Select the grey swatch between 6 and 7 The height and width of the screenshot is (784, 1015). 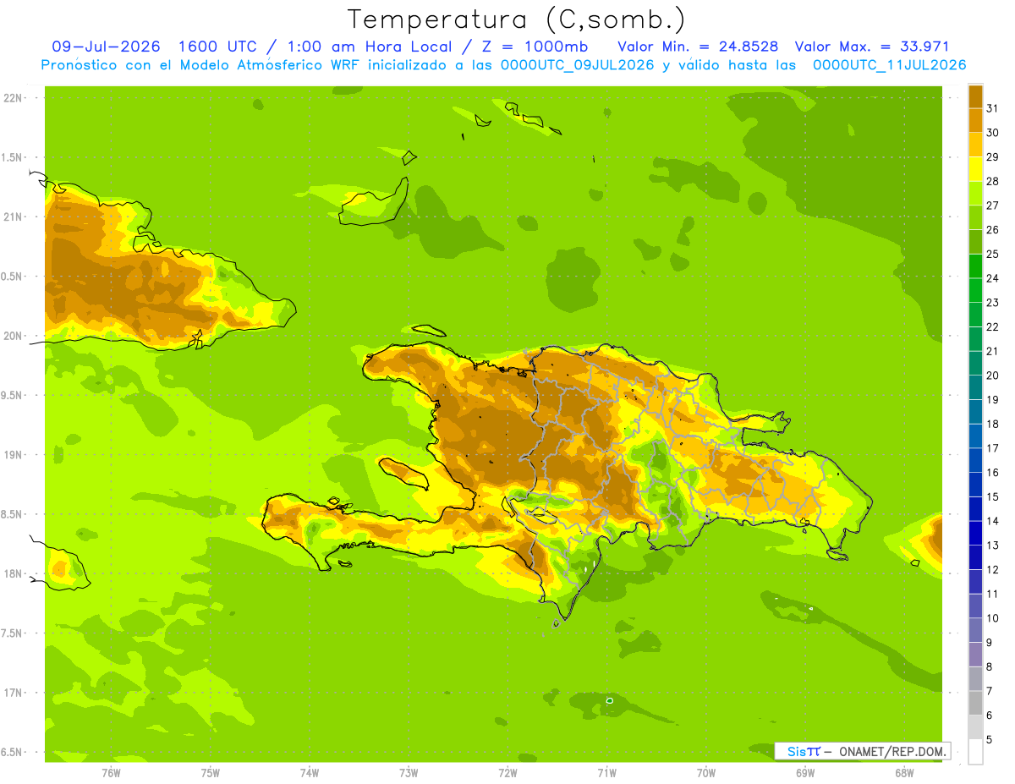pyautogui.click(x=975, y=704)
